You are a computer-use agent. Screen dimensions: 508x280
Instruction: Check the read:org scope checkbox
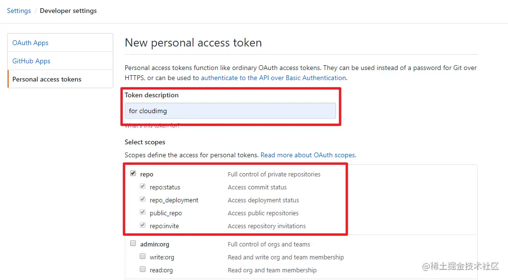[x=143, y=269]
